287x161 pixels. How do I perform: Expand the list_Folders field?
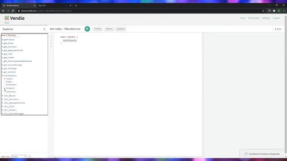[2, 110]
